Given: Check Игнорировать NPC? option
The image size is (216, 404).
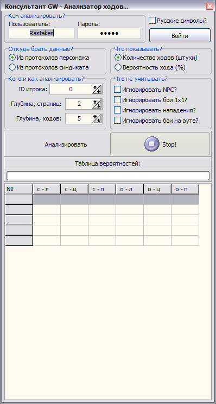Looking at the screenshot, I should (x=117, y=90).
